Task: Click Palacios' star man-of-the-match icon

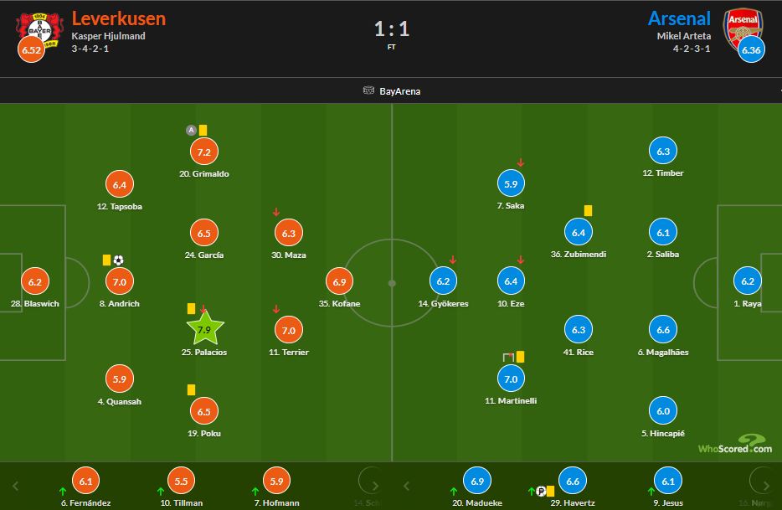Action: click(204, 329)
